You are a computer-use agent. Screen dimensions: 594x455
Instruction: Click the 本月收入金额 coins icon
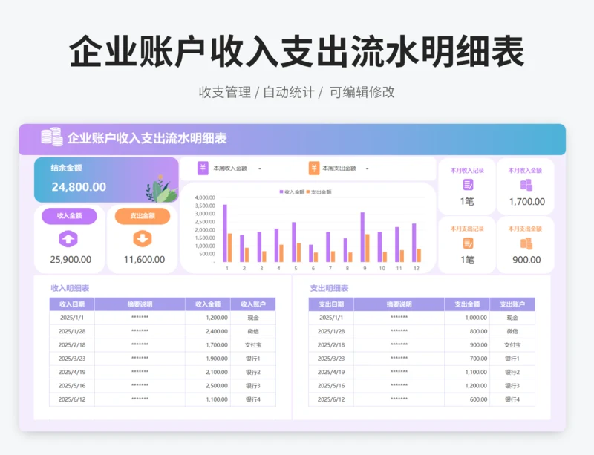tap(526, 185)
